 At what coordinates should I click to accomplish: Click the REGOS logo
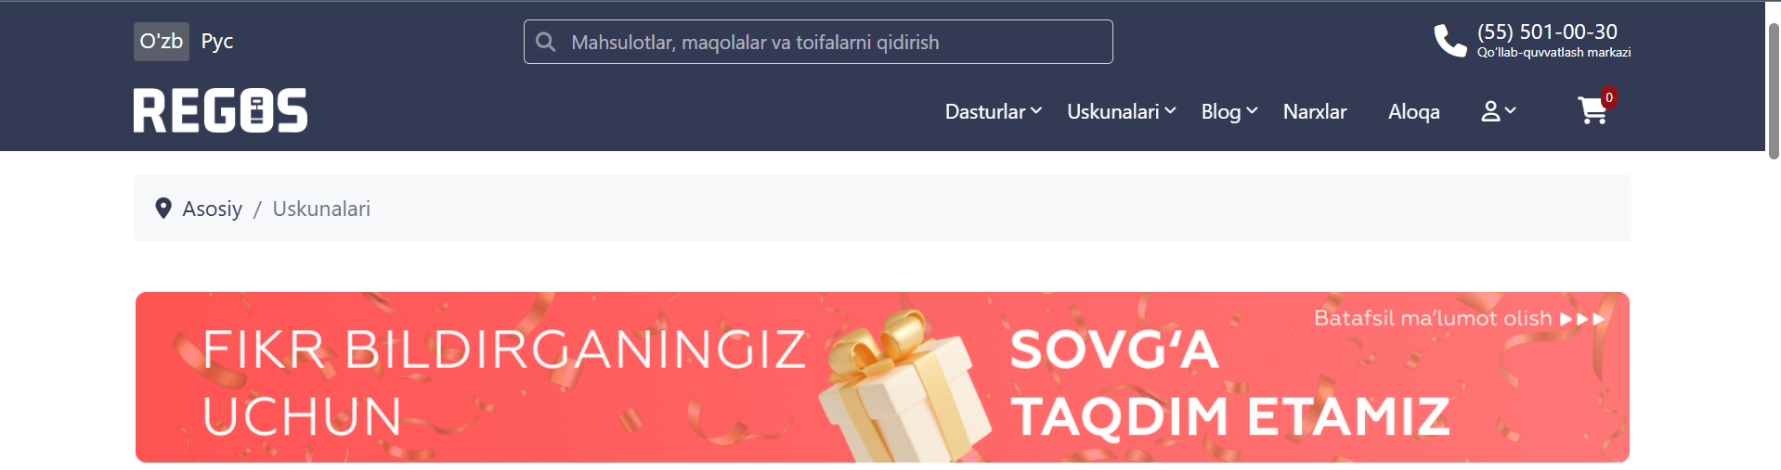220,110
